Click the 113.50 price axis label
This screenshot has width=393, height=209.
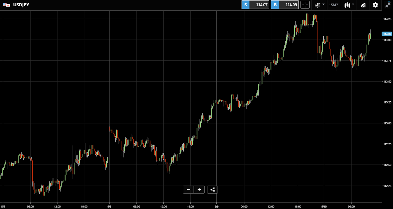pyautogui.click(x=387, y=81)
